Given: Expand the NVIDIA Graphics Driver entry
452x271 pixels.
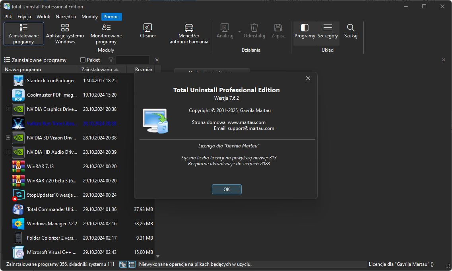Looking at the screenshot, I should (x=8, y=109).
